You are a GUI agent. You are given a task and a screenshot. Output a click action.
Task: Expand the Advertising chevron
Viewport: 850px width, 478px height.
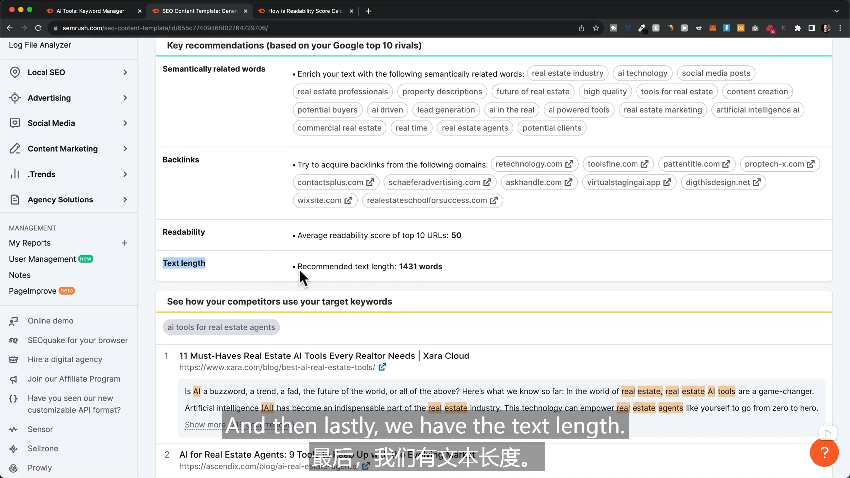pos(125,98)
